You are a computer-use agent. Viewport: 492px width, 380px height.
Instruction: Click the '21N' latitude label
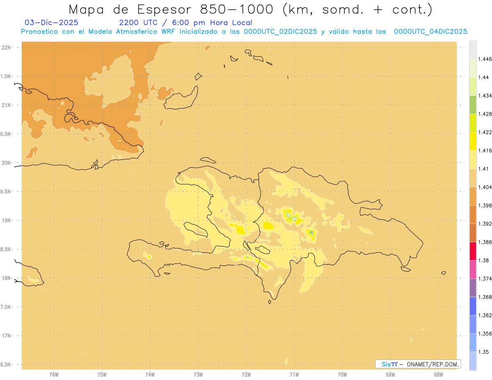[x=6, y=105]
